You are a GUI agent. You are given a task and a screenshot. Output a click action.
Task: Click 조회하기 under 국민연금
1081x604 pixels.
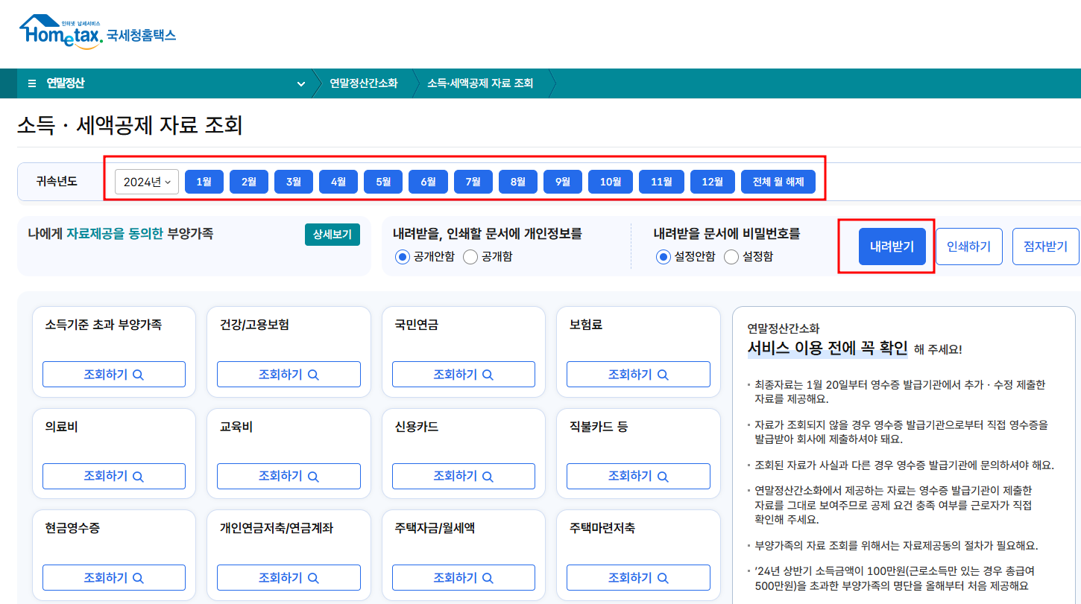pos(464,375)
